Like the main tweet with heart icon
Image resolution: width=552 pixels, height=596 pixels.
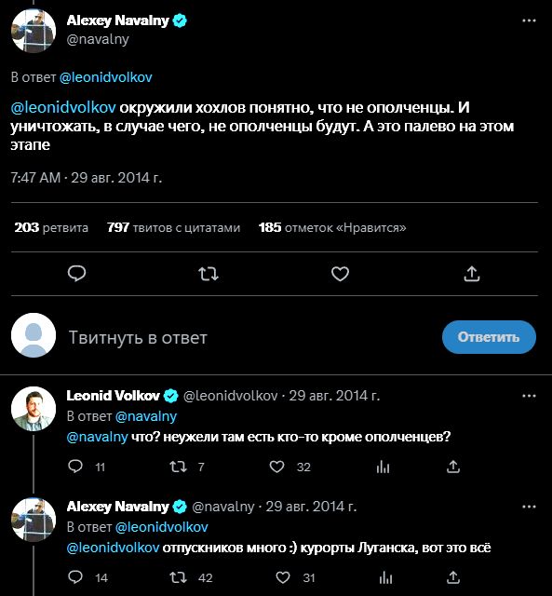point(340,274)
